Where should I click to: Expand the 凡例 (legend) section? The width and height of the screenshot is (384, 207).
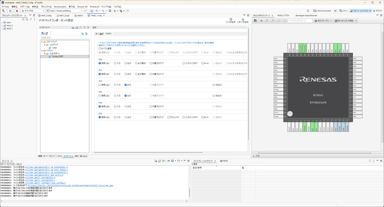[x=254, y=156]
